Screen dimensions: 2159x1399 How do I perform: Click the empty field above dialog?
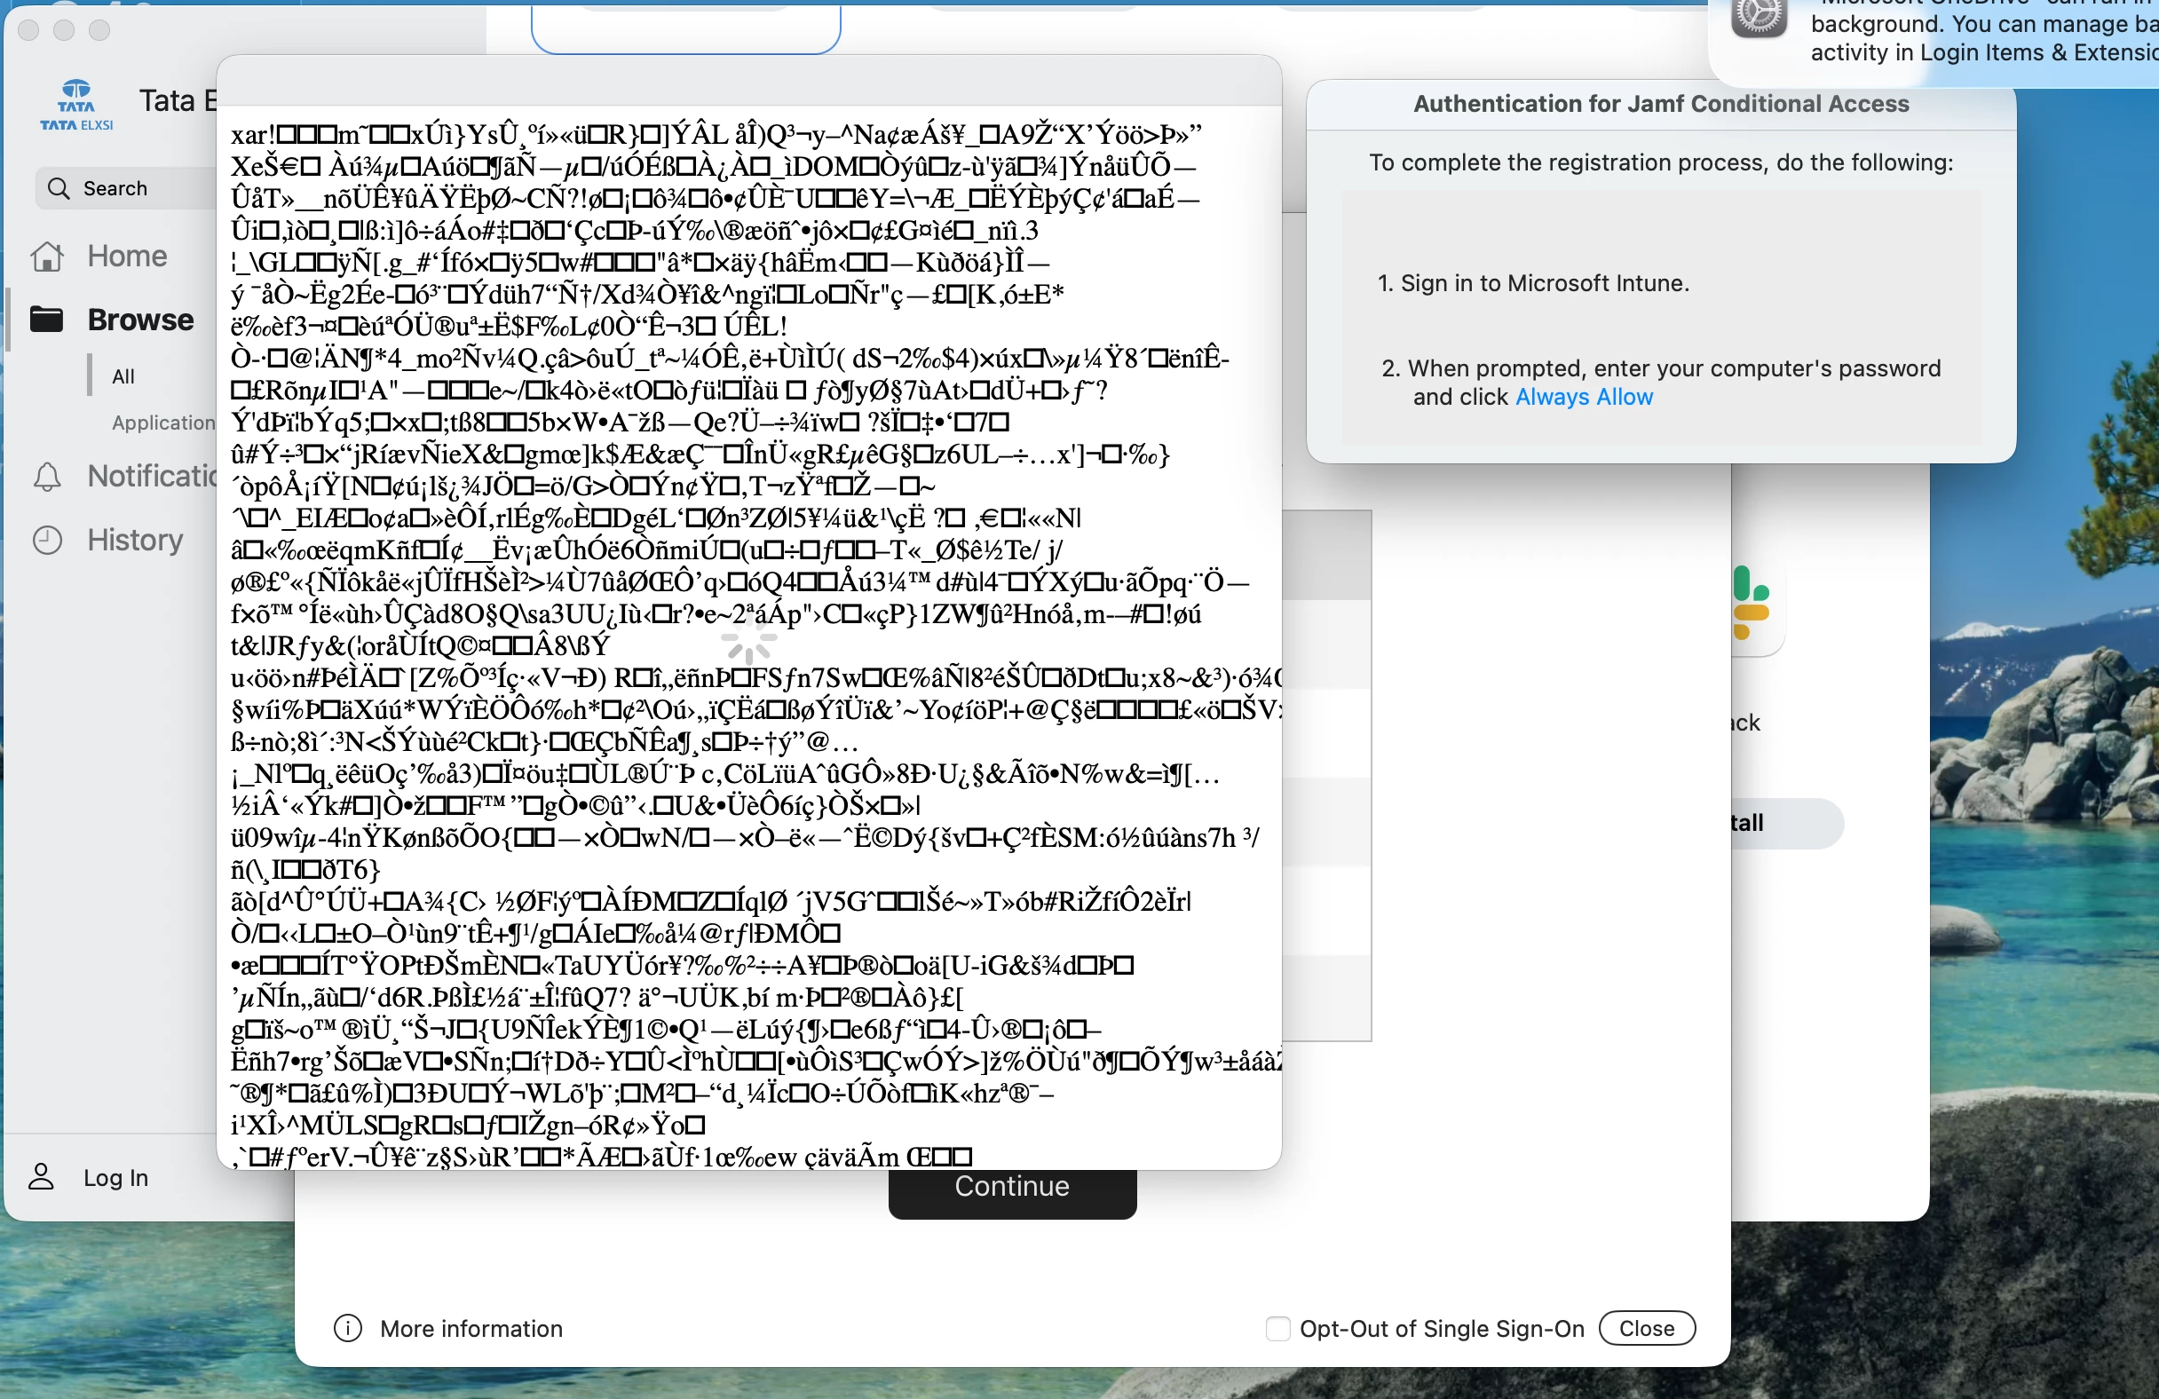tap(684, 28)
